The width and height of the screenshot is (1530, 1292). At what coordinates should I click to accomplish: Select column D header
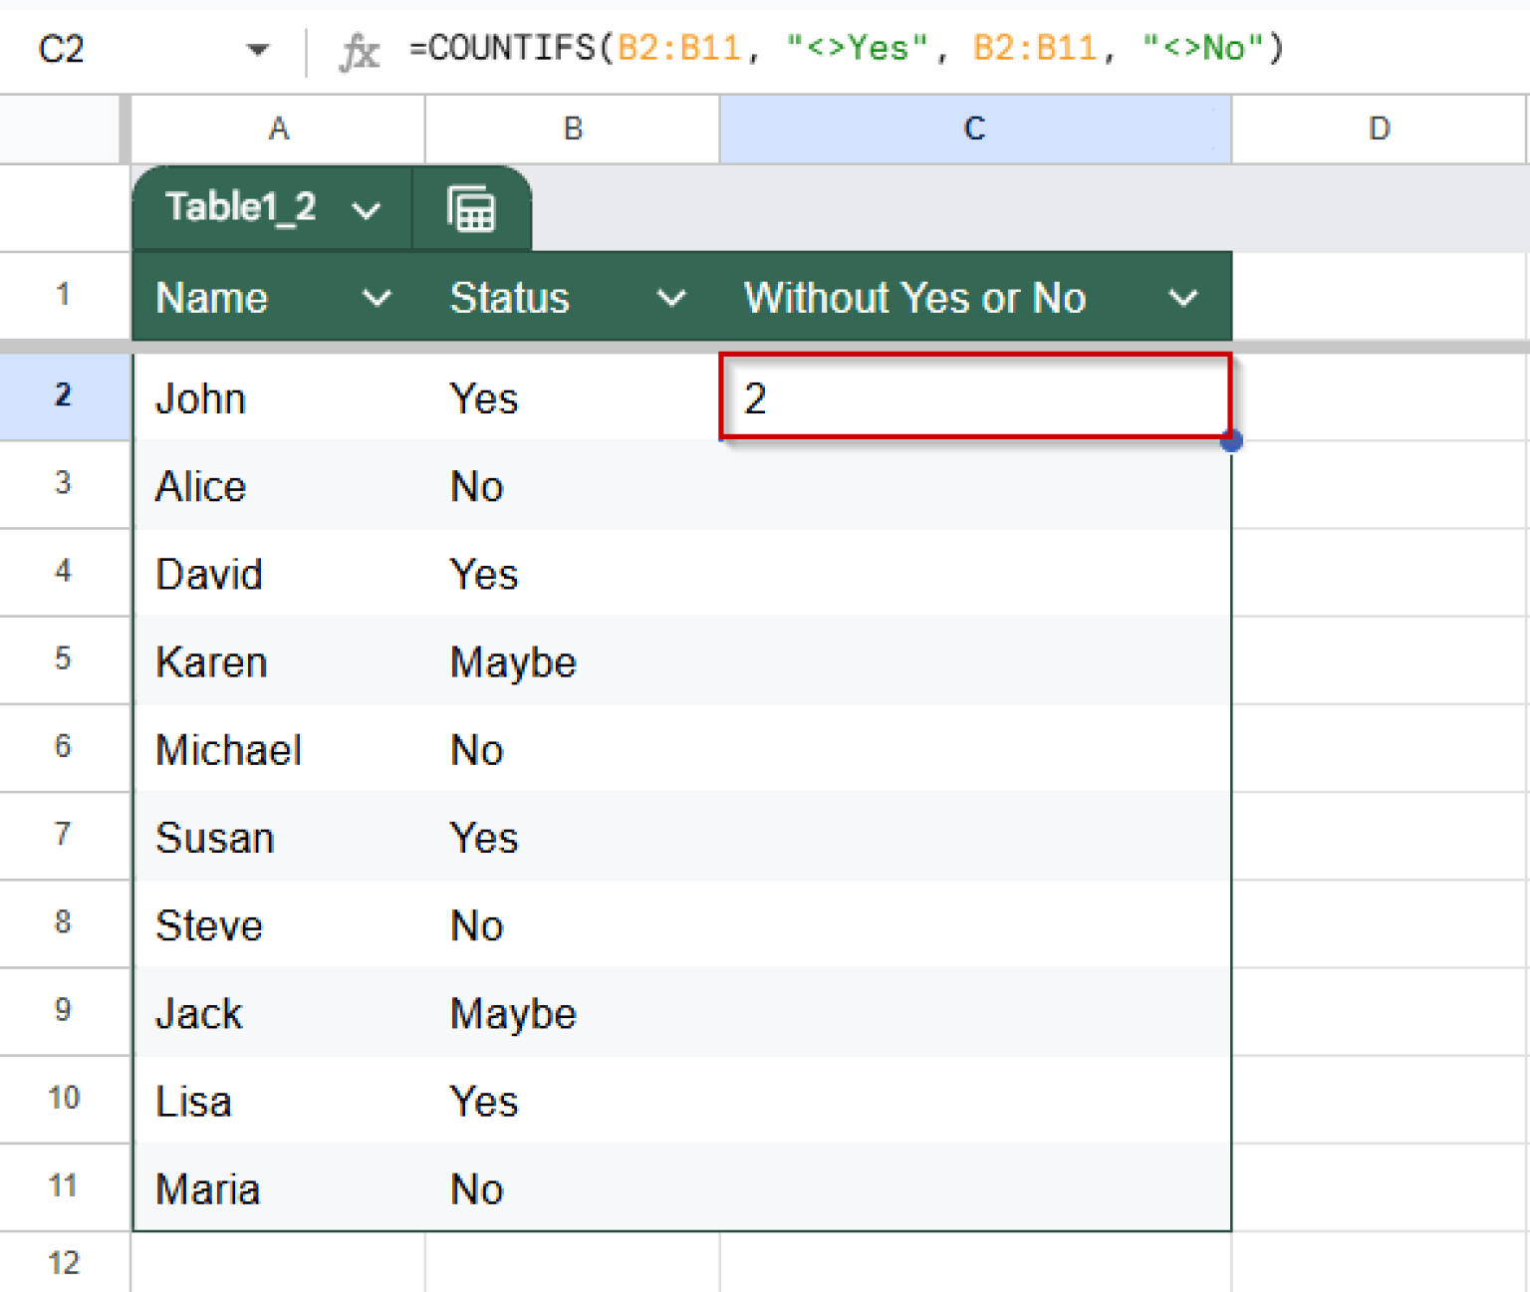(x=1379, y=129)
